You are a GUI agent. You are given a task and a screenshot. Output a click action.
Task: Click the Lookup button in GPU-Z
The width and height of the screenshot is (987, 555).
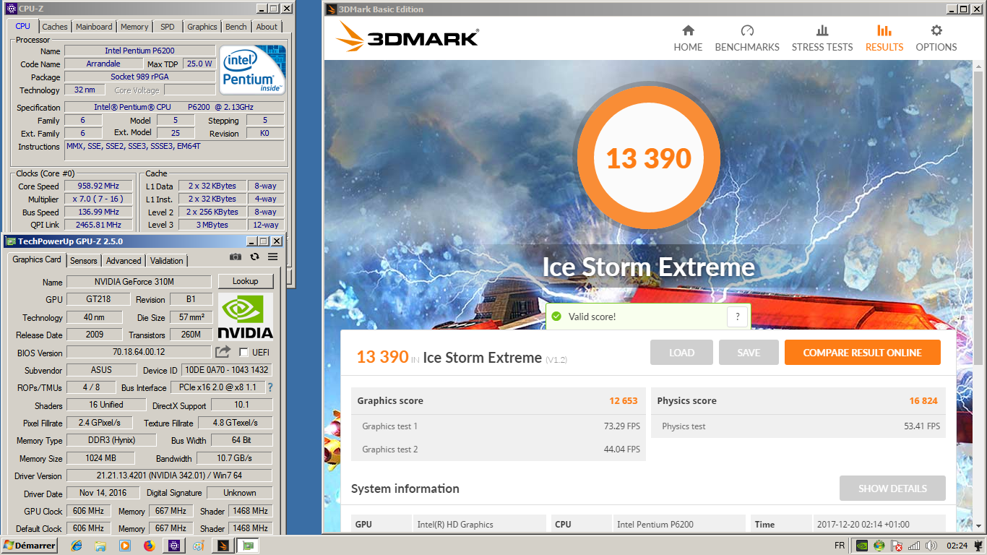click(x=245, y=281)
